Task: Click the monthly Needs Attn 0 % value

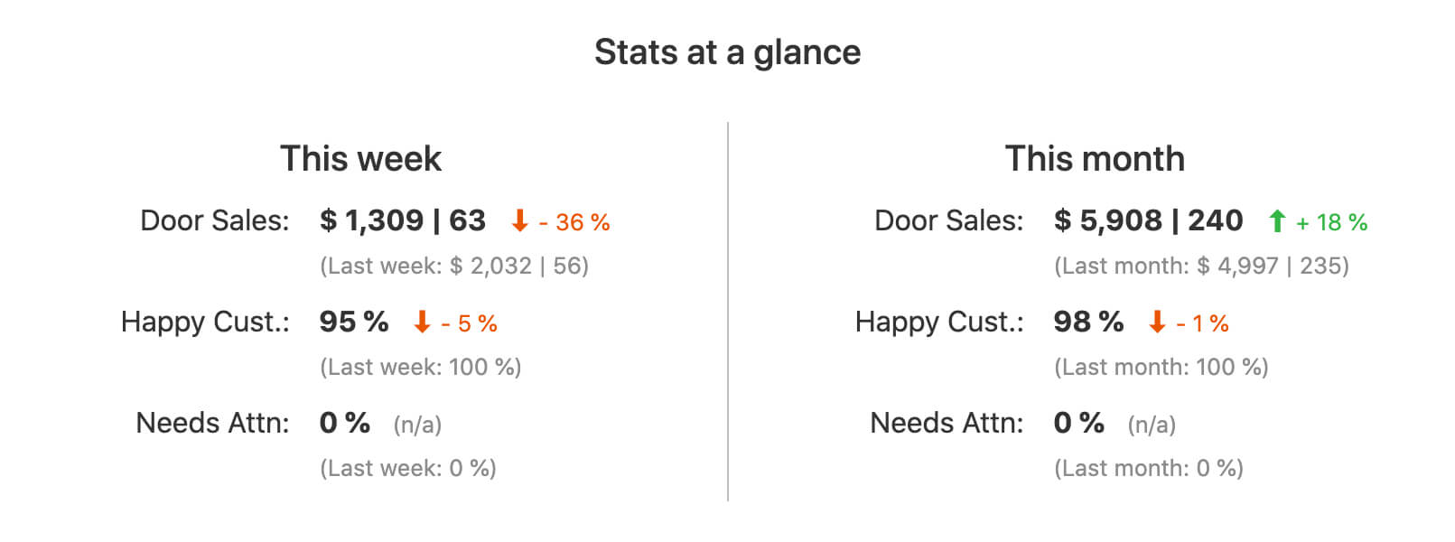Action: [x=1079, y=423]
